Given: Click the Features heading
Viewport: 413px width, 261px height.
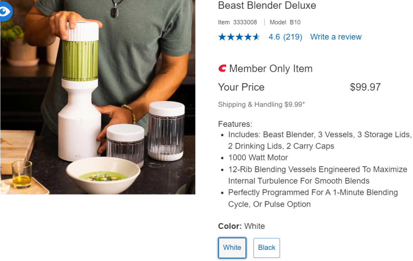Looking at the screenshot, I should coord(235,124).
